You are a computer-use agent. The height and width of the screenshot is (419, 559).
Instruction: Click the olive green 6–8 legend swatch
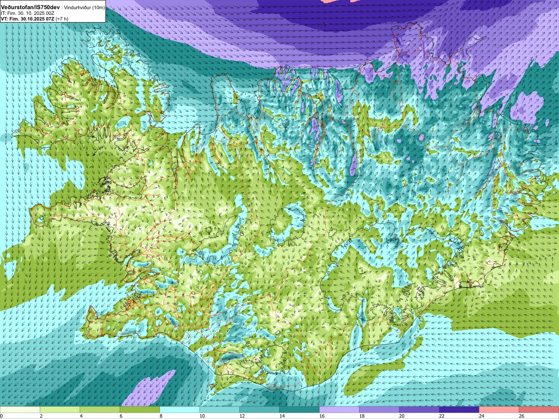(x=140, y=410)
